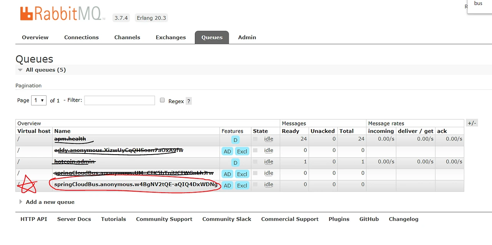Open the hotcoin.admin queue

pyautogui.click(x=75, y=162)
